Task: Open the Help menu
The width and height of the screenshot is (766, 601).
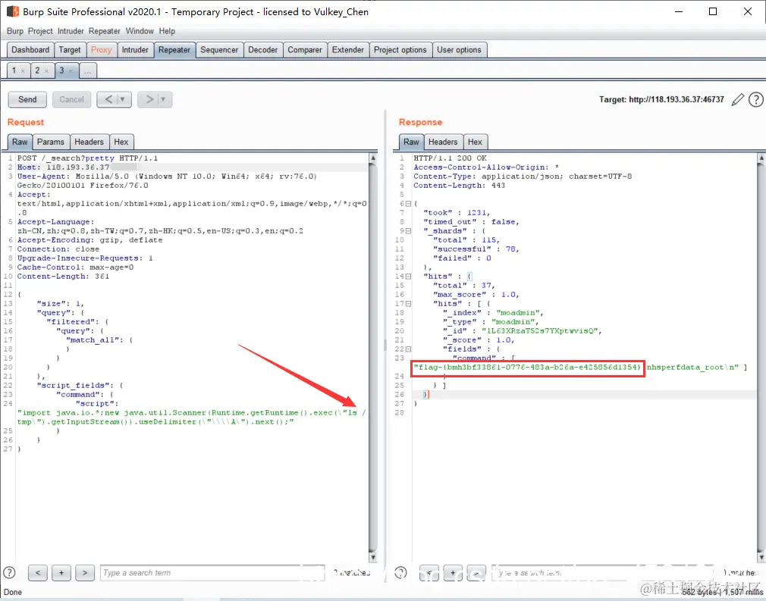Action: click(x=167, y=31)
